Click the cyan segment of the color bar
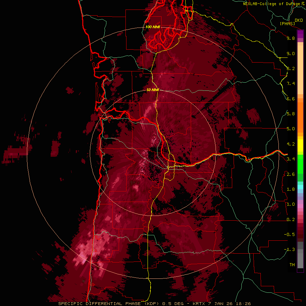Viewport: 306px width, 306px height. pos(300,187)
